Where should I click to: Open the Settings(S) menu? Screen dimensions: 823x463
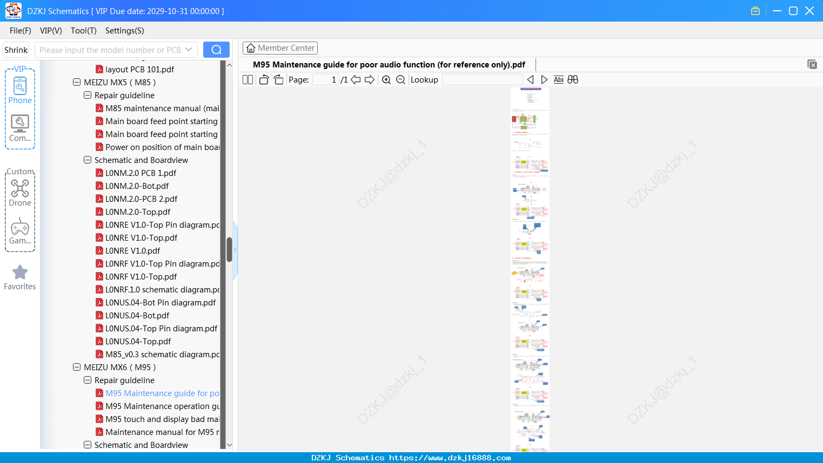point(125,31)
